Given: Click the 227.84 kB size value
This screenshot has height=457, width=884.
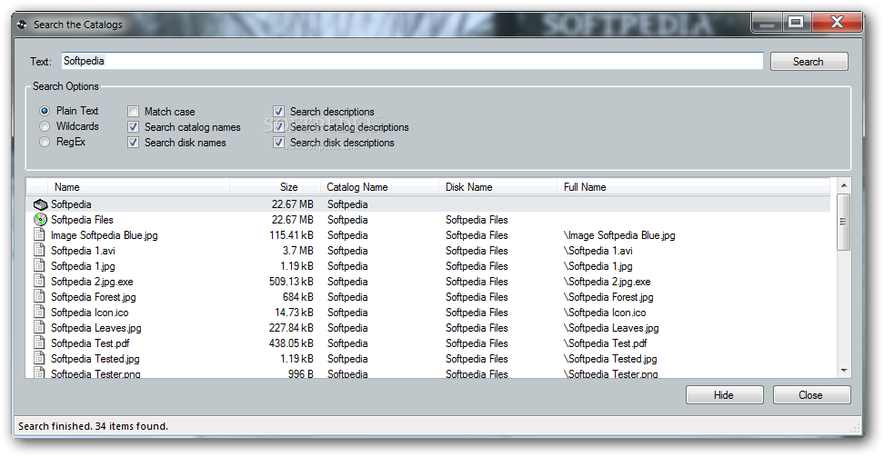Looking at the screenshot, I should [x=291, y=328].
